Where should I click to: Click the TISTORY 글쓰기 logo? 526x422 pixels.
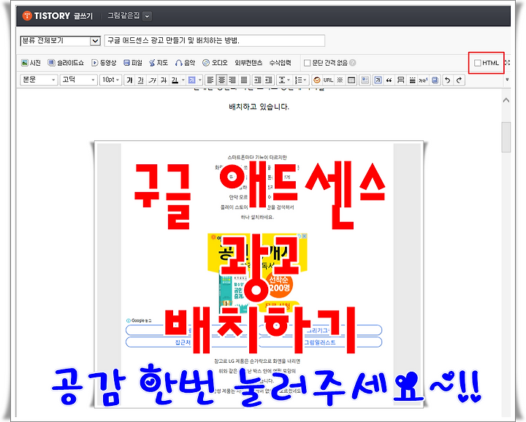tap(58, 16)
